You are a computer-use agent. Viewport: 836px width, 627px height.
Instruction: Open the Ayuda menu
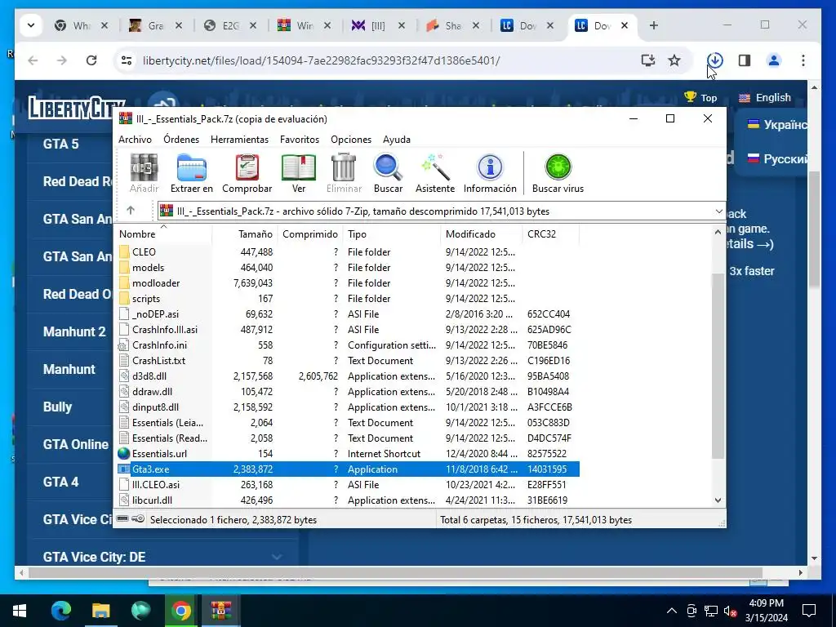pos(397,139)
